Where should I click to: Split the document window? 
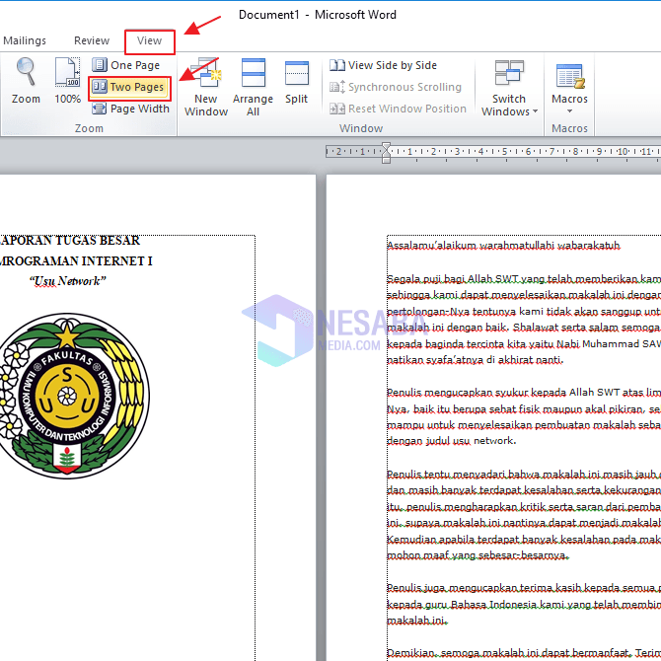point(296,82)
